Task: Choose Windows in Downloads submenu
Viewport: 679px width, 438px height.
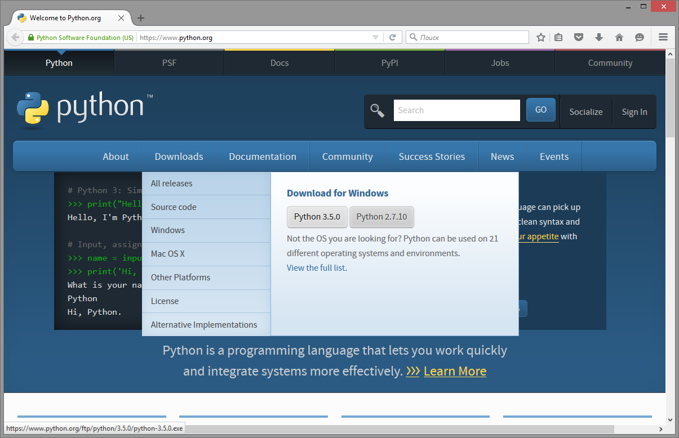Action: coord(206,230)
